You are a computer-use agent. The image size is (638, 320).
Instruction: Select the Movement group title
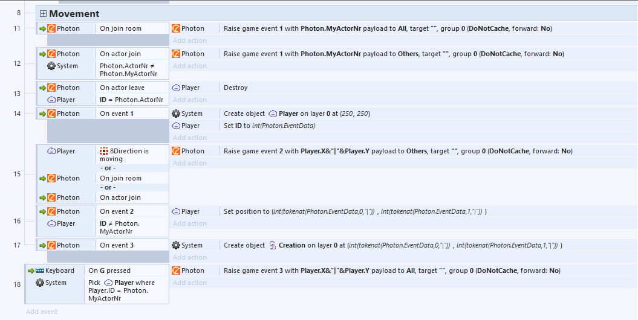coord(74,14)
